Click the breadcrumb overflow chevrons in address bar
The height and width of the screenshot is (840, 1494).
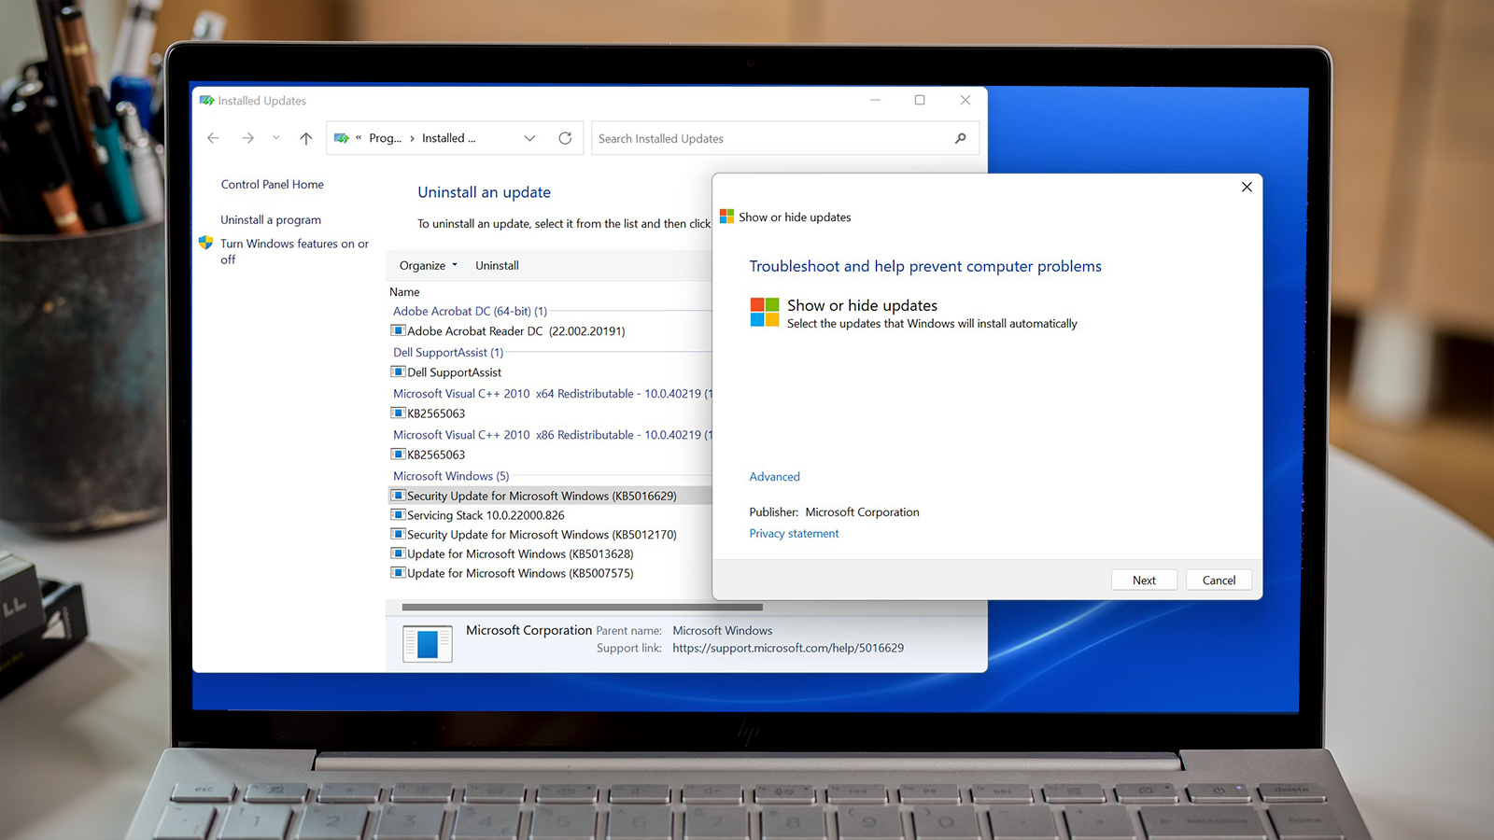359,138
